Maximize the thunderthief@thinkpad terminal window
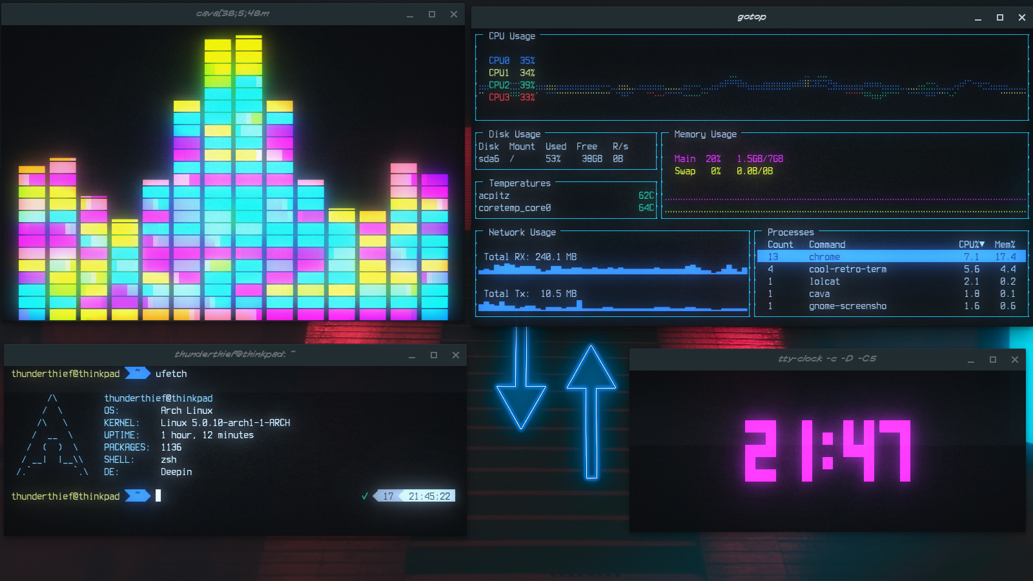 click(x=434, y=355)
